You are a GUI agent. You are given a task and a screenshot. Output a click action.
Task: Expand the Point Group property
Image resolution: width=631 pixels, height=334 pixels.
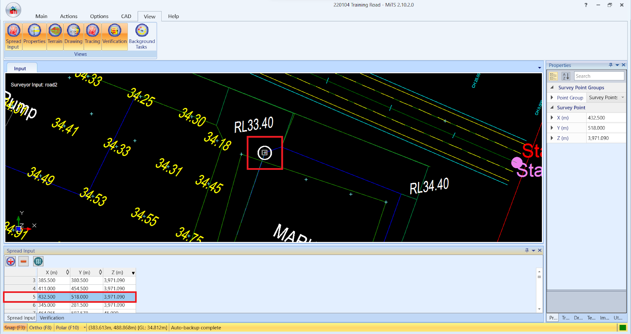click(552, 98)
